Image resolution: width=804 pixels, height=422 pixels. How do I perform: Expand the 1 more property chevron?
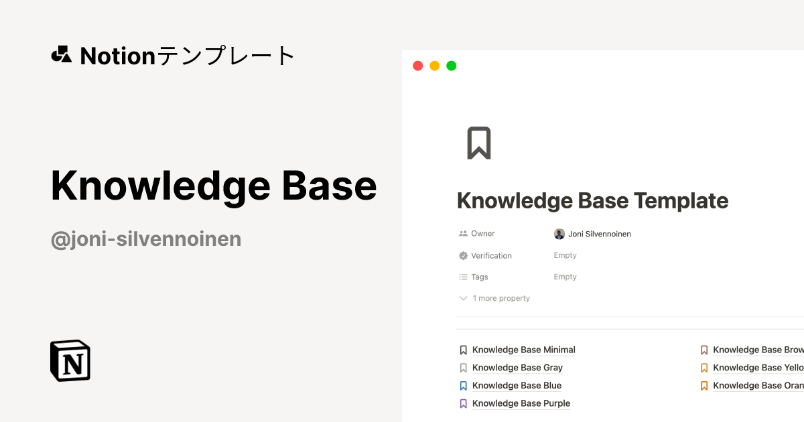click(x=463, y=298)
